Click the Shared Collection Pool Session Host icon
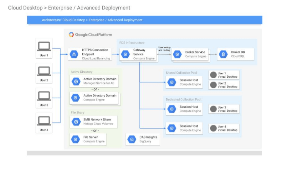282x170 pixels. [172, 82]
